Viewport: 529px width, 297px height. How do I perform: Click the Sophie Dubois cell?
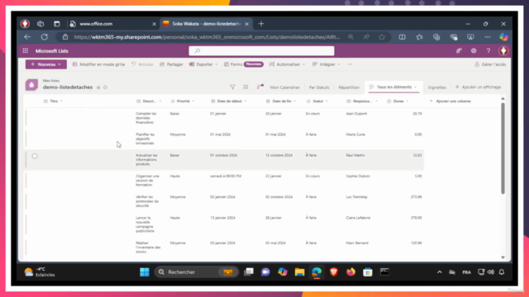click(x=358, y=176)
